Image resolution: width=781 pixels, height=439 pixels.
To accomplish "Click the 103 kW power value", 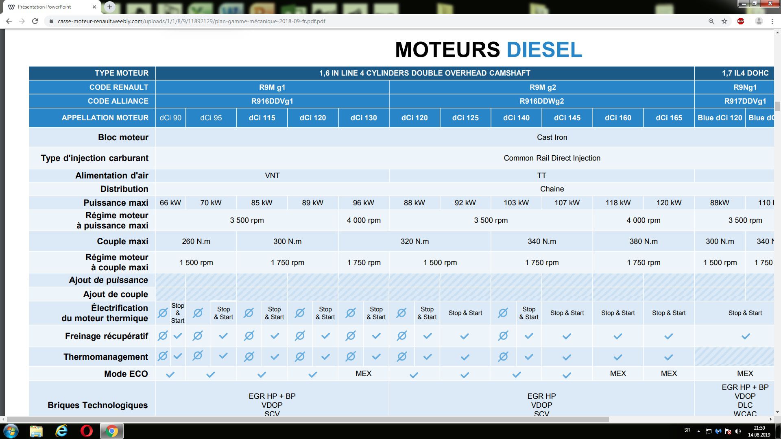I will pos(516,203).
